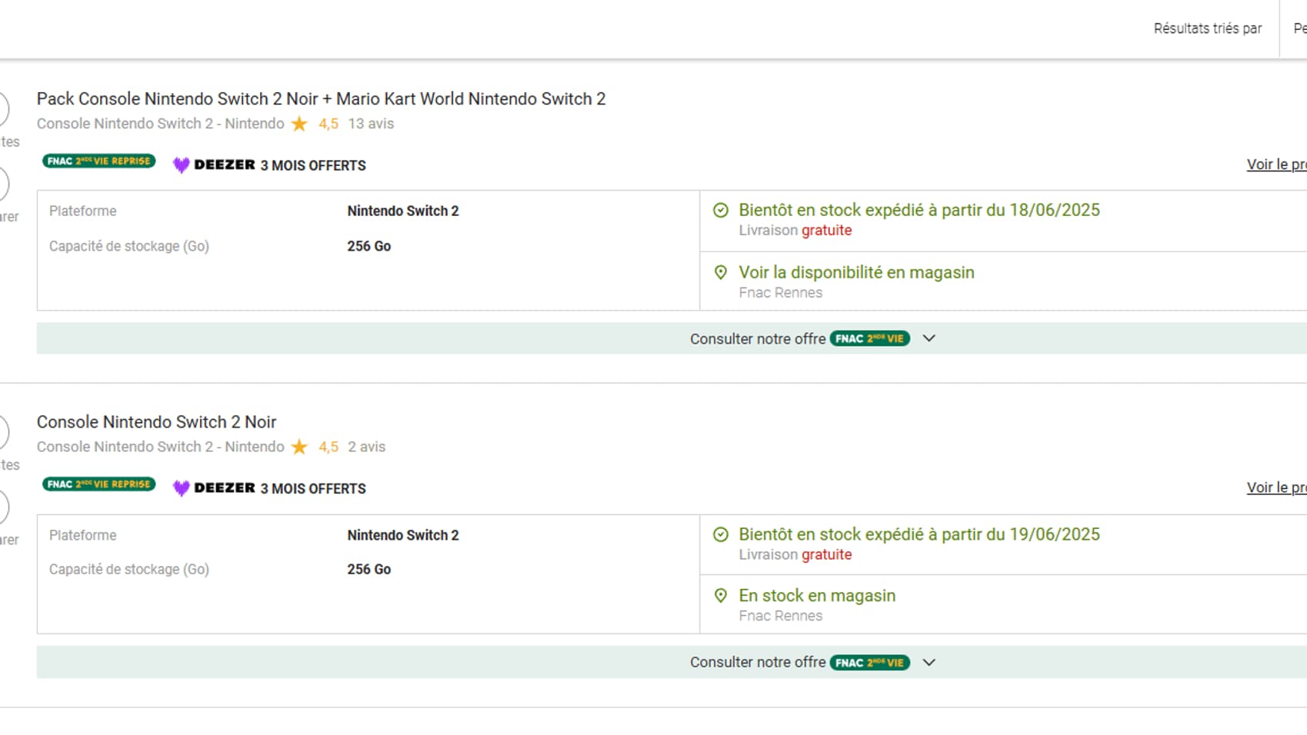Open the Console Nintendo Switch 2 Noir title
The height and width of the screenshot is (735, 1307).
(x=156, y=422)
